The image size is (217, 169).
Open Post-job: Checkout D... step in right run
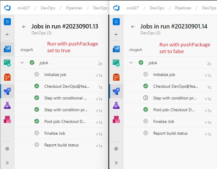point(170,110)
